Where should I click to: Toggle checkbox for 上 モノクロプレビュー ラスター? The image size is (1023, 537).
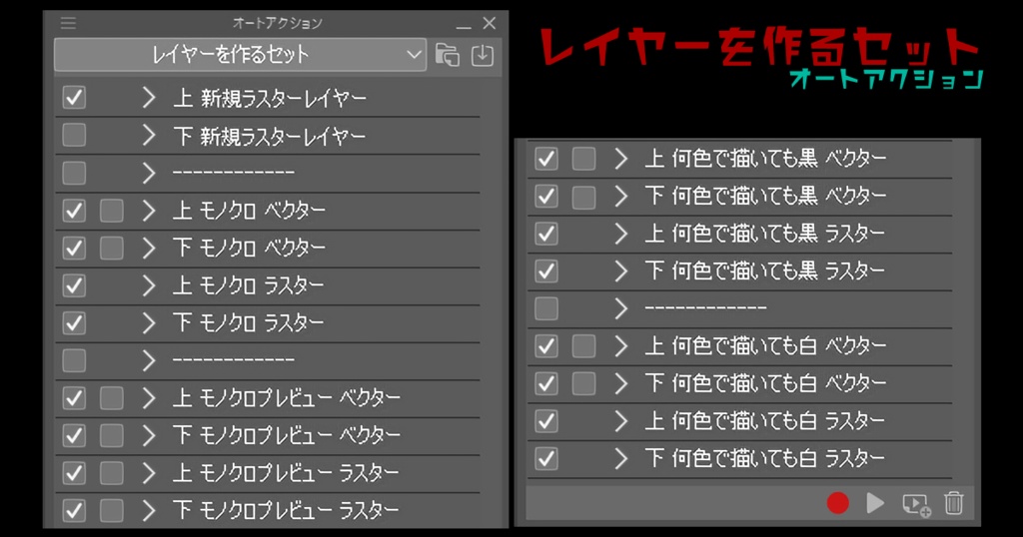coord(74,473)
